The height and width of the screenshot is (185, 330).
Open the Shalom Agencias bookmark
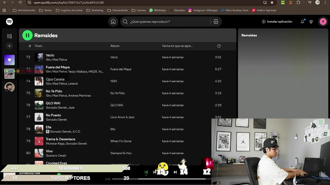tap(264, 10)
